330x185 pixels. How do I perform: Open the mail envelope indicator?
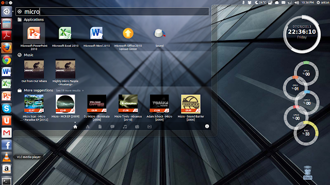(x=283, y=3)
